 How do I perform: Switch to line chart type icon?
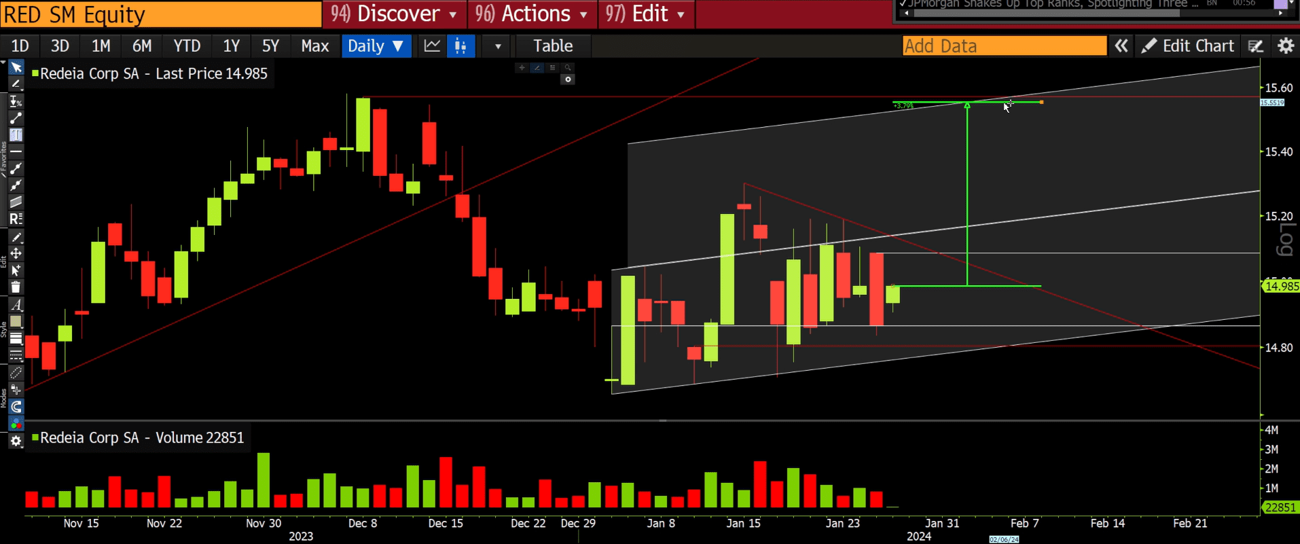click(x=432, y=46)
